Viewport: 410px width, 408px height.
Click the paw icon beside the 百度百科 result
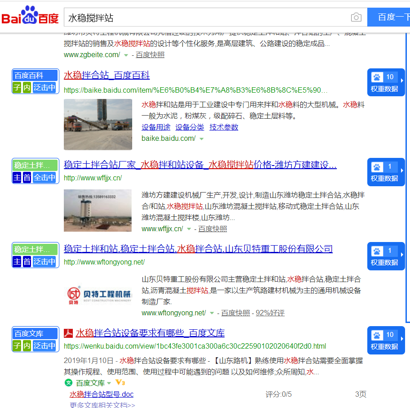[x=377, y=77]
